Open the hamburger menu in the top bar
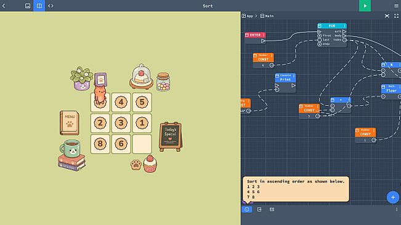Viewport: 401px width, 225px height. point(396,6)
